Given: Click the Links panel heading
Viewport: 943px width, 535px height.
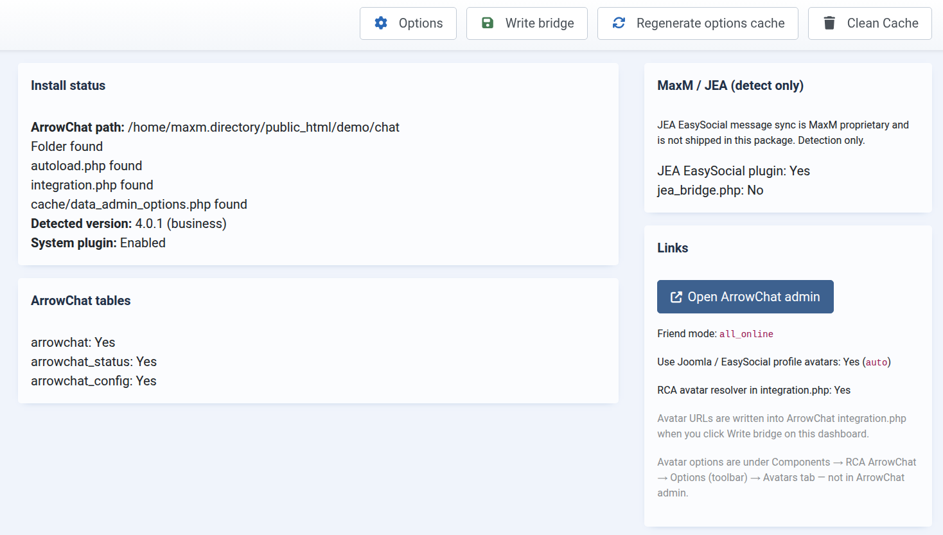Looking at the screenshot, I should click(x=673, y=248).
